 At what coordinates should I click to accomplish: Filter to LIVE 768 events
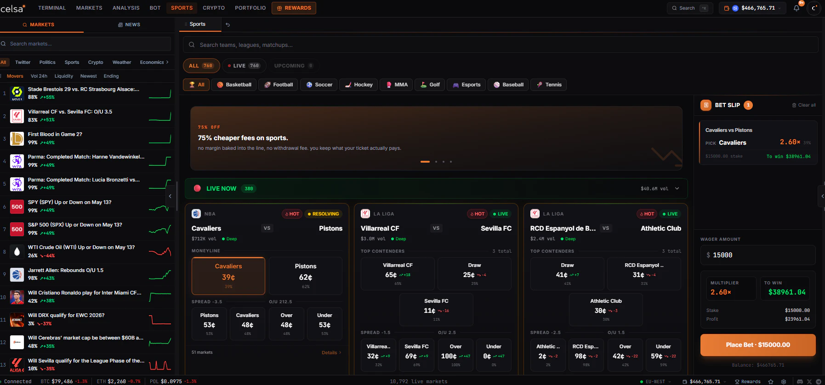coord(244,66)
